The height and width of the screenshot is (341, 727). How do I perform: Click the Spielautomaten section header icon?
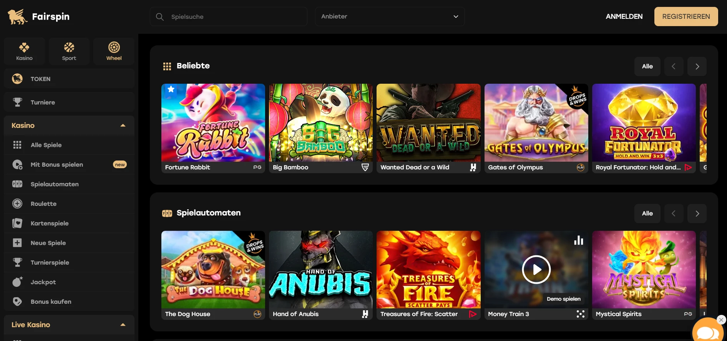click(x=167, y=214)
